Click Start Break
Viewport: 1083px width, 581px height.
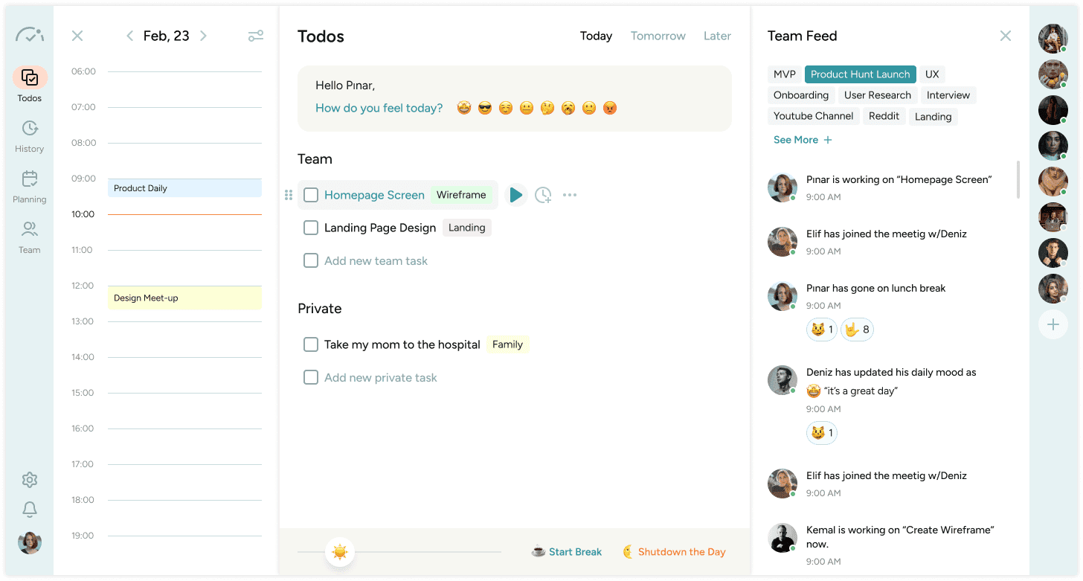click(x=567, y=552)
